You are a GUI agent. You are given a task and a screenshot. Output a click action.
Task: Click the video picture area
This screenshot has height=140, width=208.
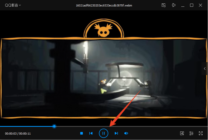104,78
